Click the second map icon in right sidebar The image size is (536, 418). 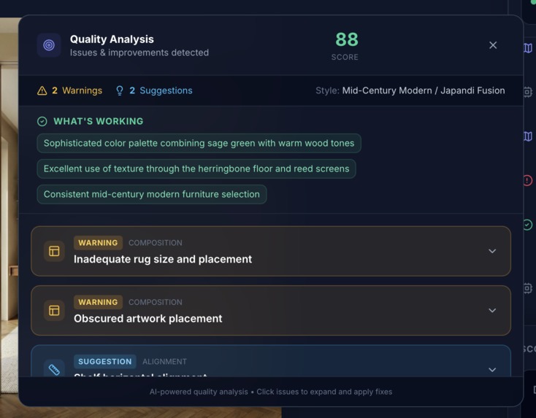click(527, 136)
